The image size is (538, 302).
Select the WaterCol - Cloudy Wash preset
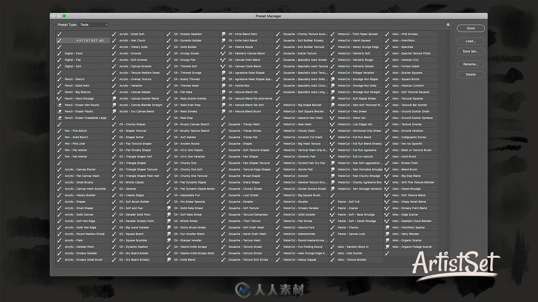[x=301, y=131]
